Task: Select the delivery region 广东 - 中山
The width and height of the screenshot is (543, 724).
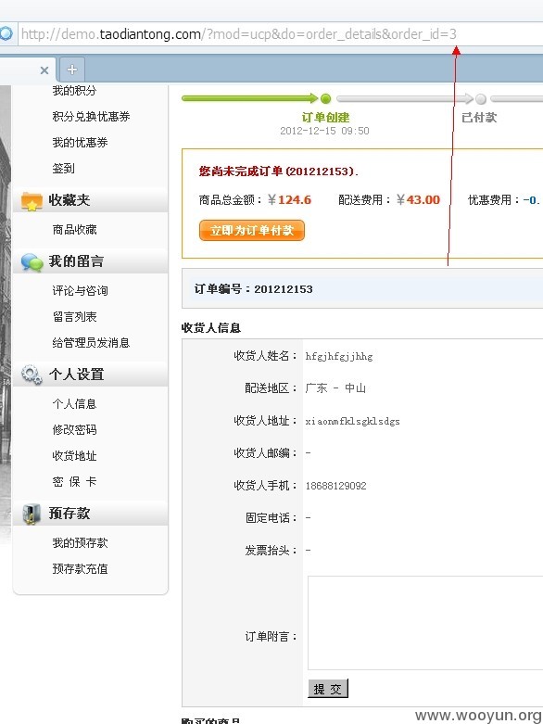Action: [335, 387]
